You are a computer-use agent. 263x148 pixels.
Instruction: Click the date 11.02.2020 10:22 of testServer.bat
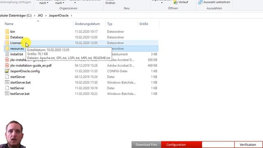86,94
